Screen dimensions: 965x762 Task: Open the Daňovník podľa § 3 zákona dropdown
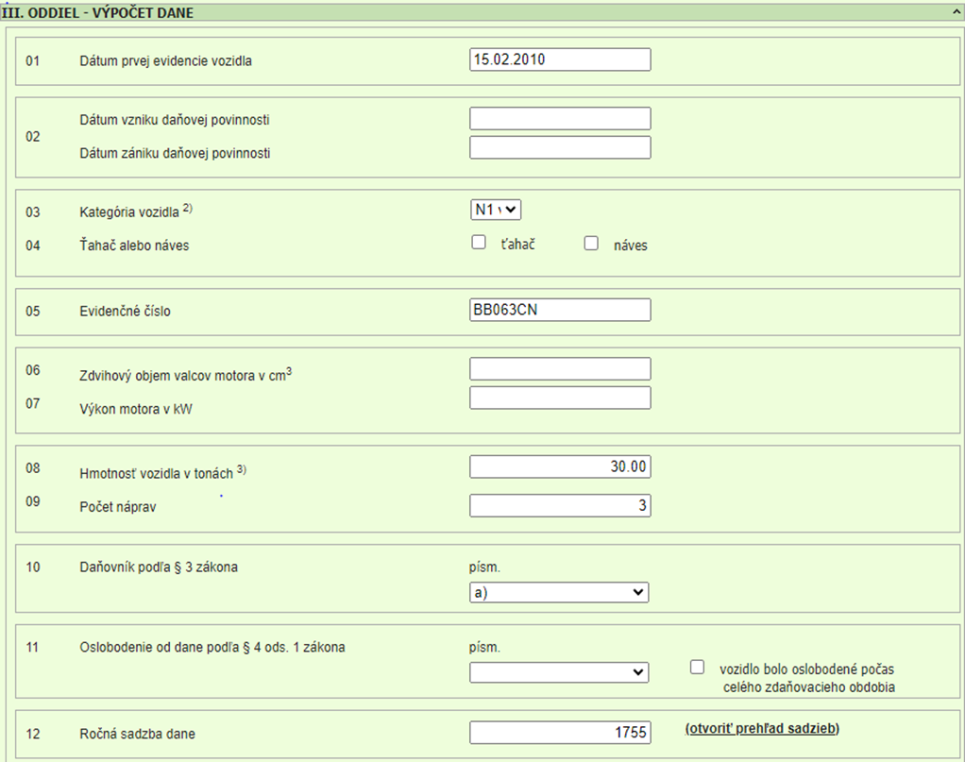tap(559, 592)
